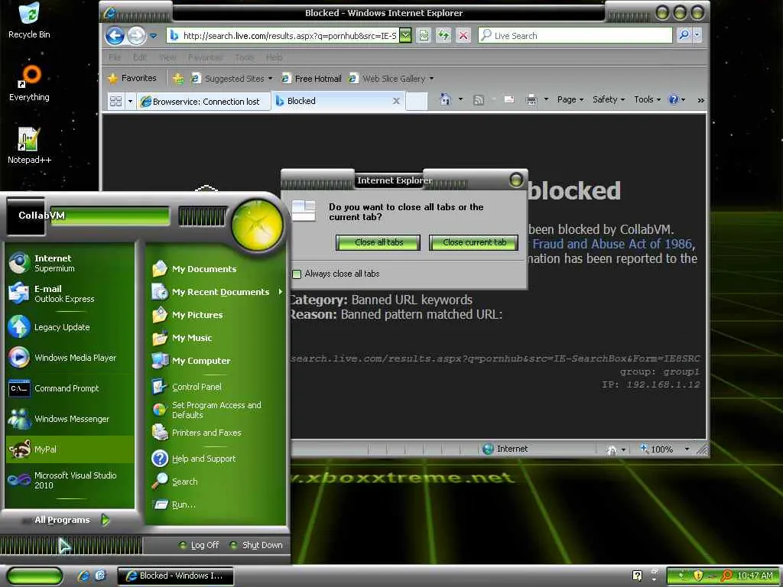Expand Web Slice Gallery dropdown
The image size is (783, 587).
[431, 79]
